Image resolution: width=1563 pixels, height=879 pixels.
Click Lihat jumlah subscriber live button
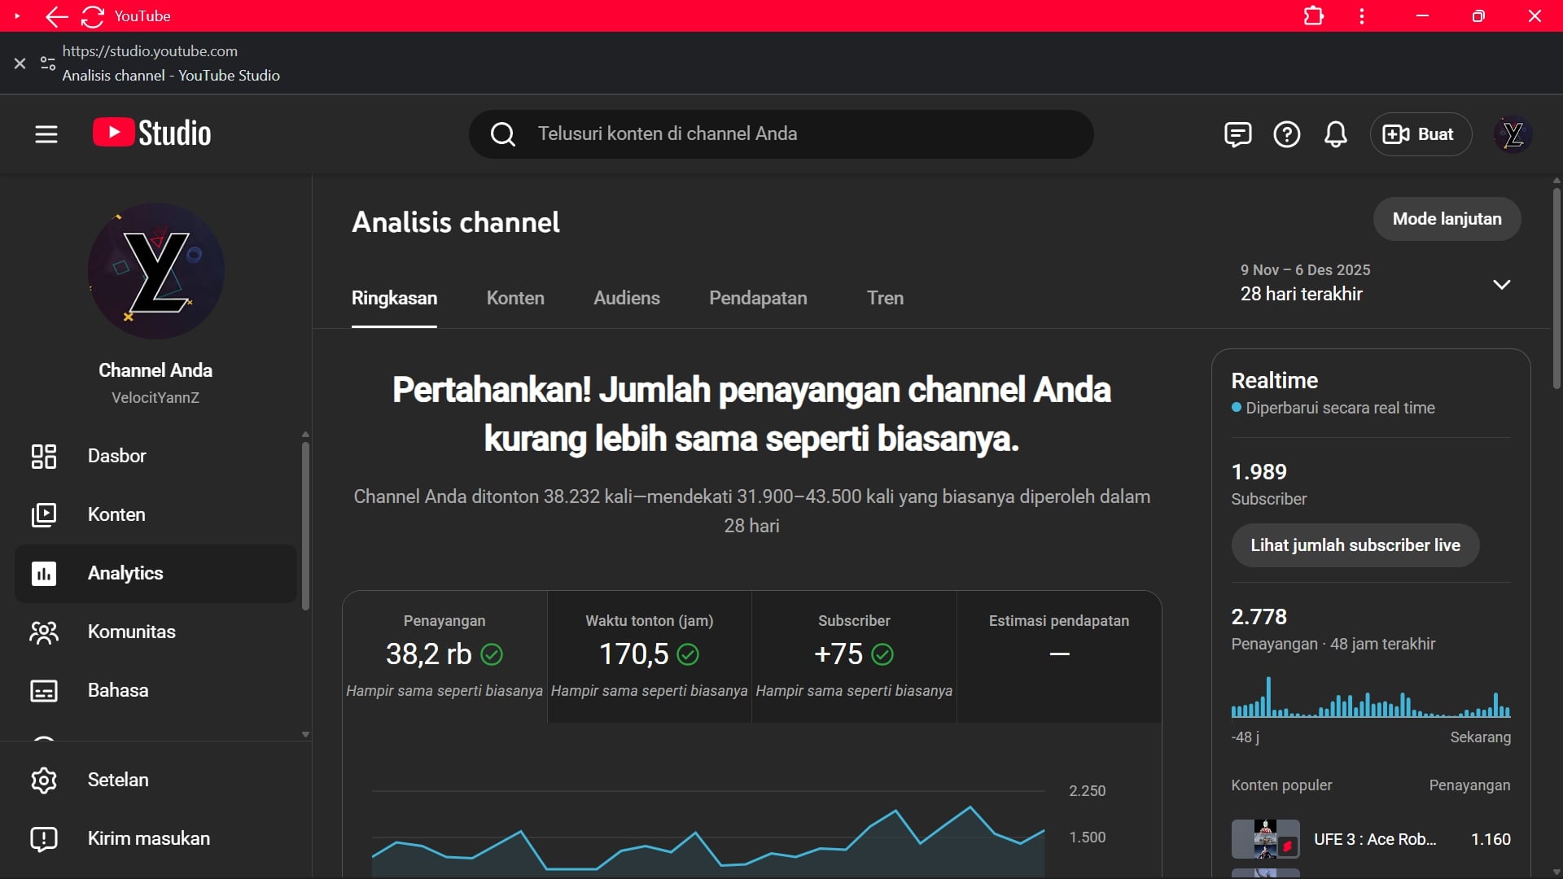1355,545
